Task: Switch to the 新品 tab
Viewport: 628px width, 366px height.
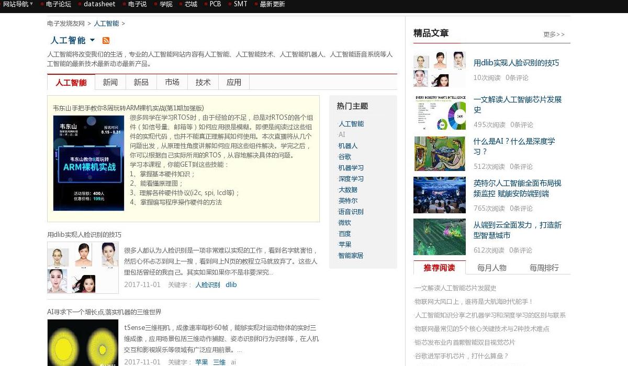Action: [x=141, y=82]
